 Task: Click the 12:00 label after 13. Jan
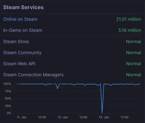point(124,117)
